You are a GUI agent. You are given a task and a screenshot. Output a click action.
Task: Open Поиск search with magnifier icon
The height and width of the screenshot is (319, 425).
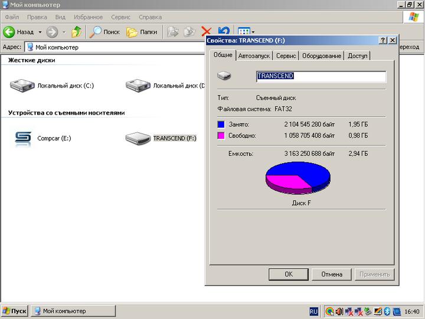point(104,32)
